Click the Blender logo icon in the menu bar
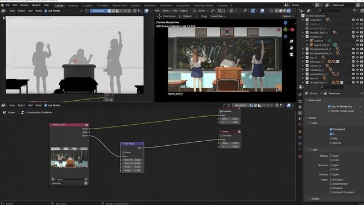364x205 pixels. 2,5
